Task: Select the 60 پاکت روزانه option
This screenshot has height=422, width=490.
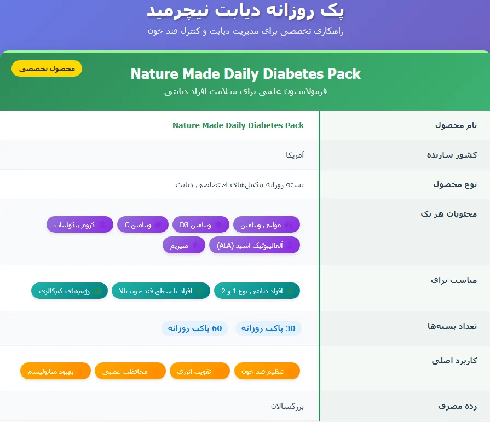Action: tap(195, 328)
